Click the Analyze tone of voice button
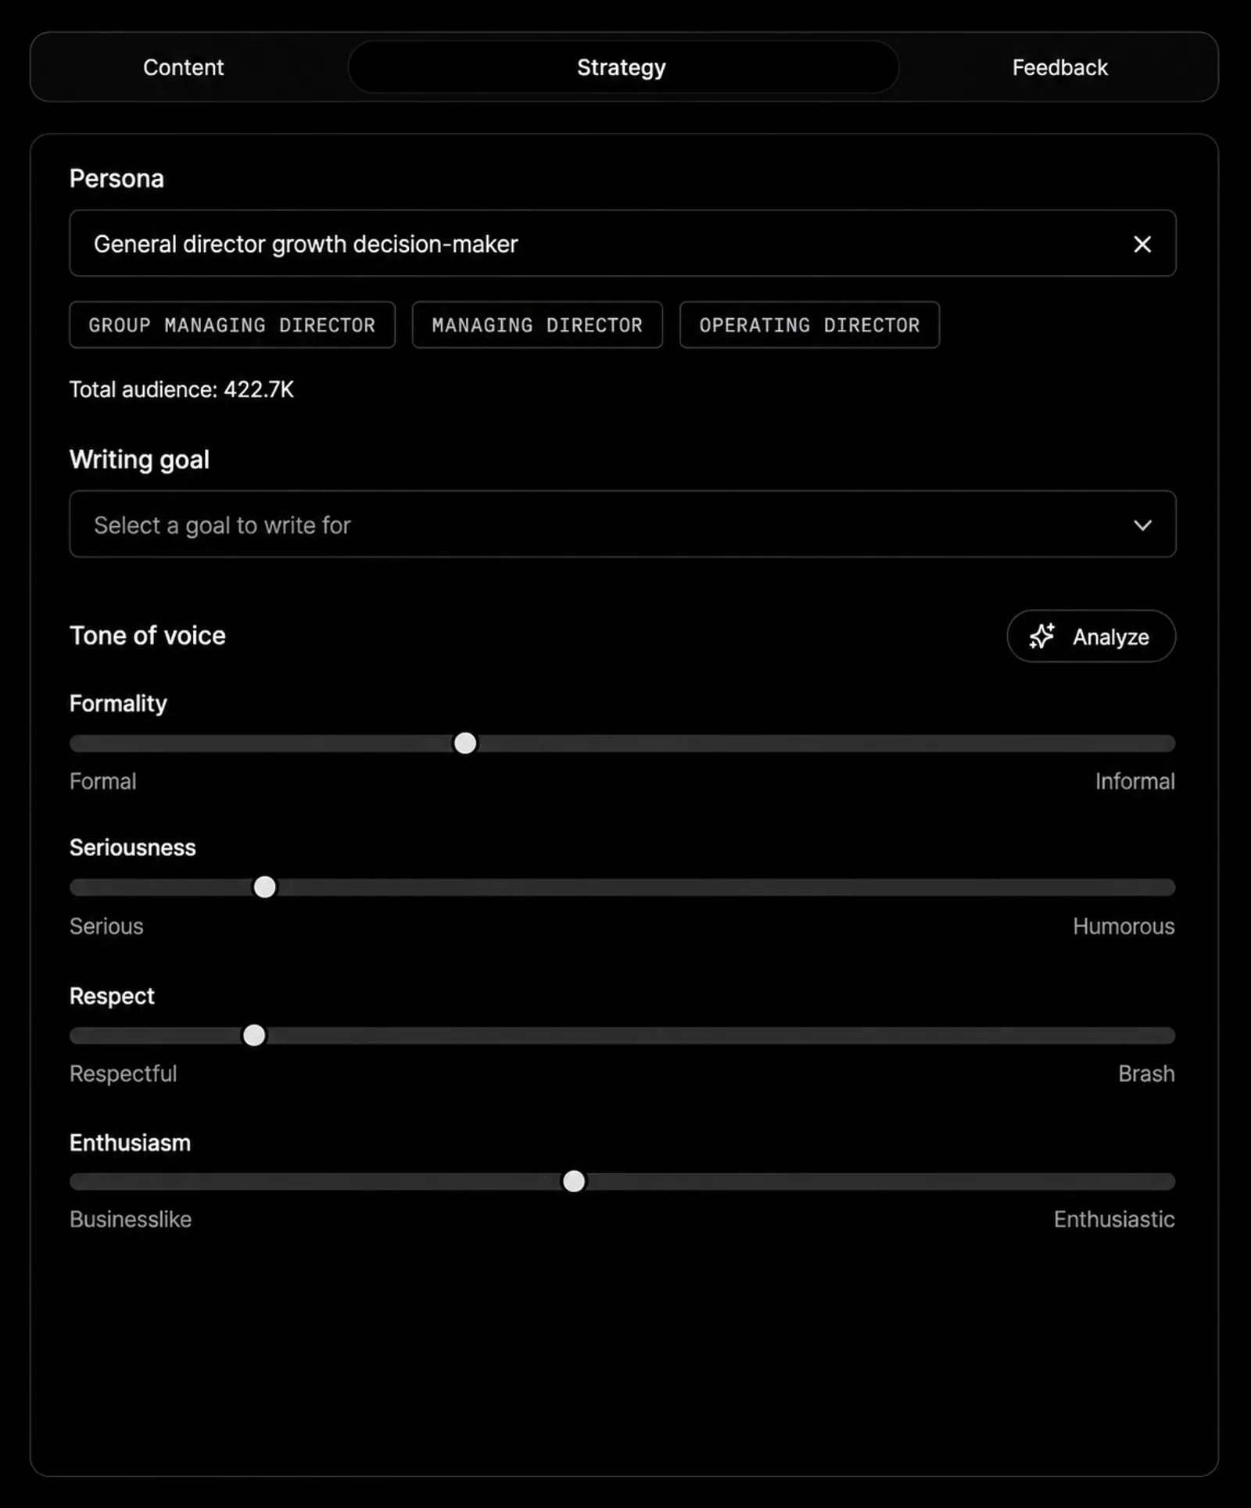Viewport: 1251px width, 1508px height. coord(1091,636)
